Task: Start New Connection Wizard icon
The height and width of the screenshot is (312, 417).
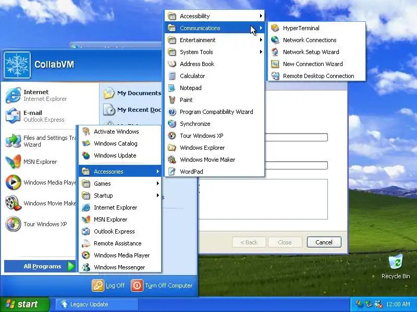Action: (x=275, y=64)
